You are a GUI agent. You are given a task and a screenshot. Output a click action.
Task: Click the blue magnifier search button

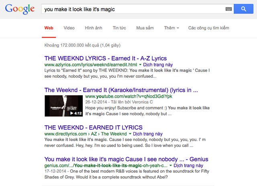click(x=243, y=9)
